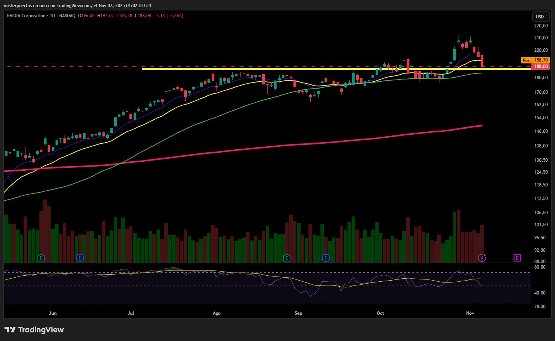Click the 154,00 price axis label
The image size is (555, 341).
pyautogui.click(x=541, y=118)
